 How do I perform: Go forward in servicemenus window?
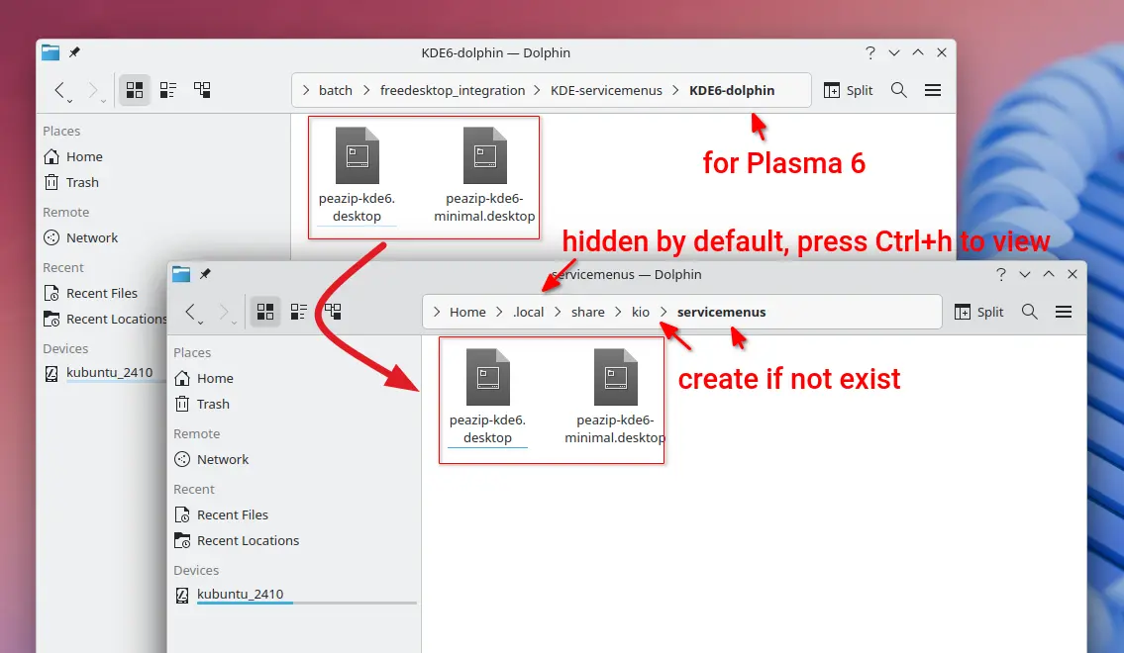coord(225,313)
